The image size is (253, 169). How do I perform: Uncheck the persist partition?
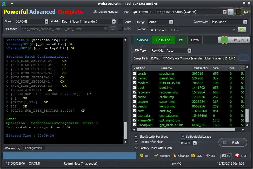point(135,78)
